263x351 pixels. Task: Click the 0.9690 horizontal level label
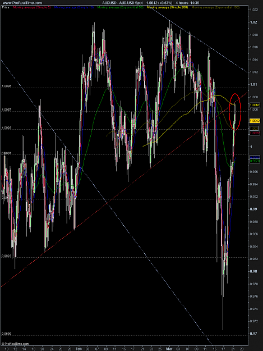click(7, 334)
